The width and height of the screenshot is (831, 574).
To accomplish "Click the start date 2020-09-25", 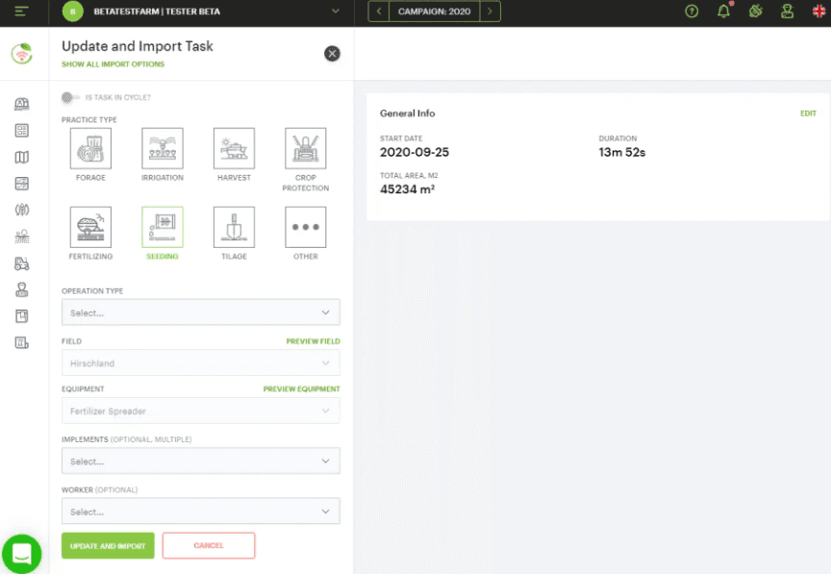I will pos(415,152).
